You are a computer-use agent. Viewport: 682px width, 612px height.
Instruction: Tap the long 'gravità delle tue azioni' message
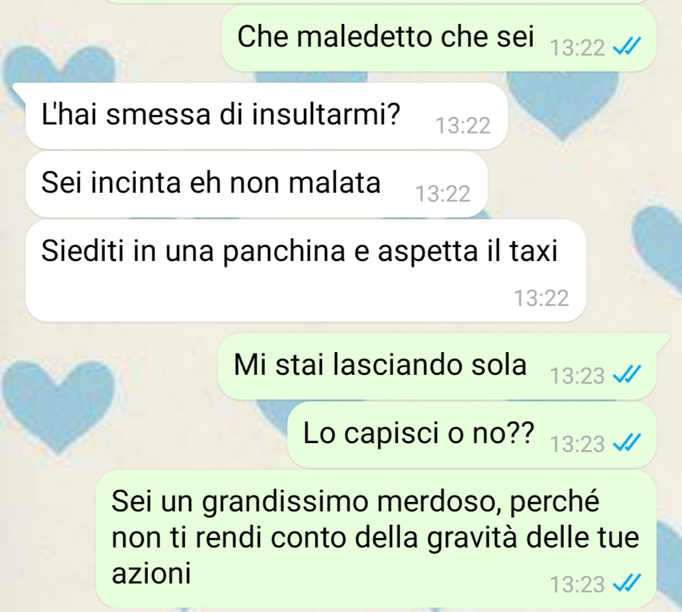pos(376,539)
